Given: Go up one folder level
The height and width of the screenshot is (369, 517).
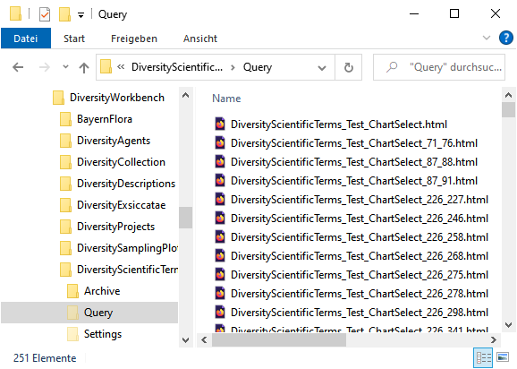Looking at the screenshot, I should coord(84,68).
